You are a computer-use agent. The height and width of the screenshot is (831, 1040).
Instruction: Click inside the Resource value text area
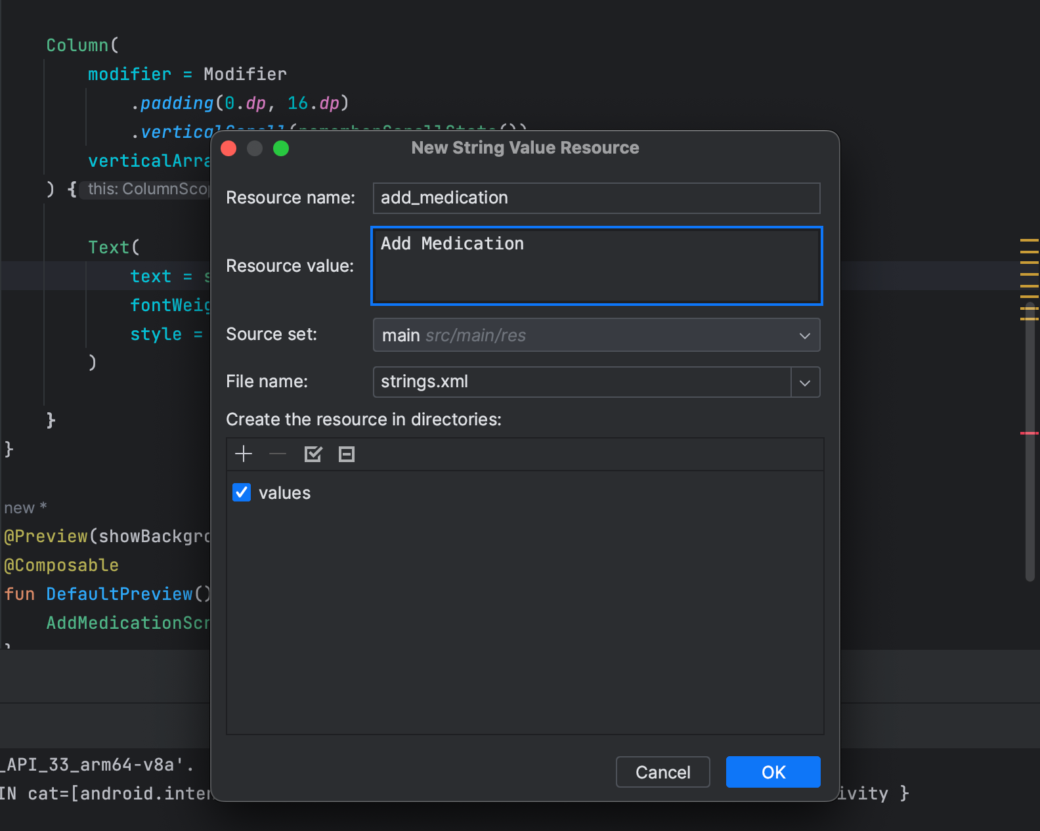point(596,266)
